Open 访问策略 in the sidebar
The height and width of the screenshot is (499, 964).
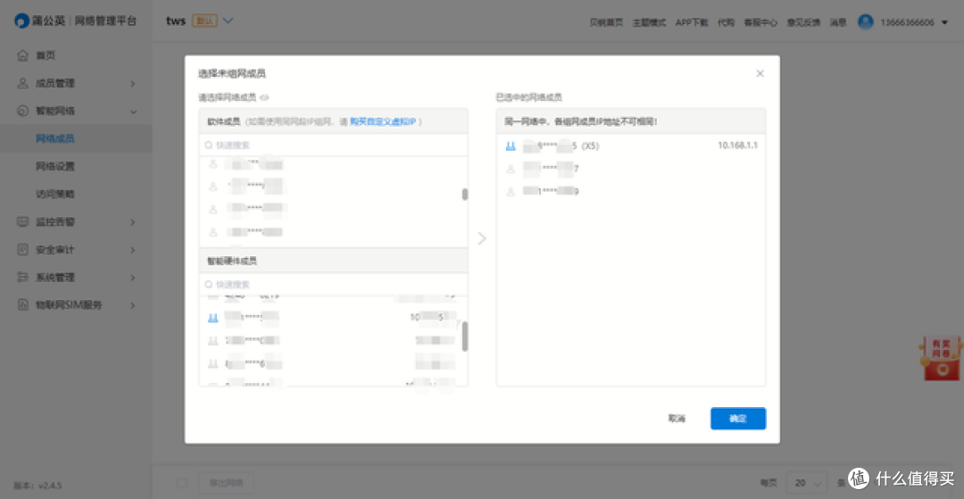coord(55,195)
